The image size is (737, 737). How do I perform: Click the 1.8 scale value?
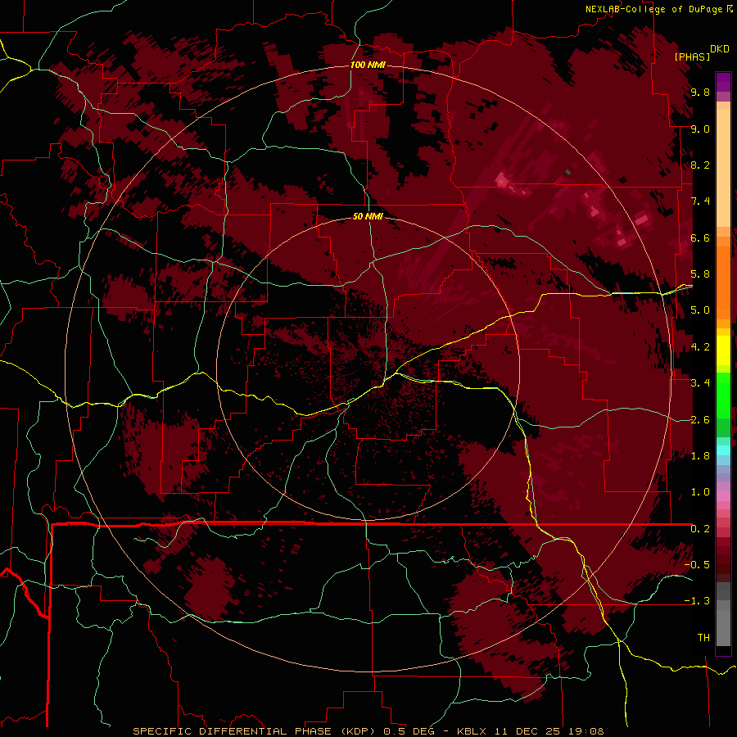[x=700, y=456]
